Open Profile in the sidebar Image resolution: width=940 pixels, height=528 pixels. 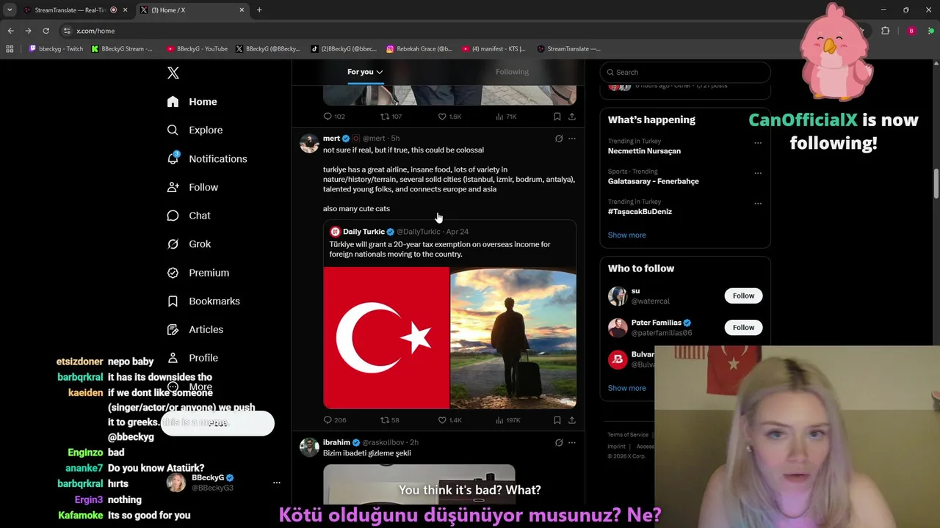(x=192, y=358)
